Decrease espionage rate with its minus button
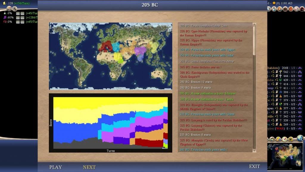 (x=22, y=22)
